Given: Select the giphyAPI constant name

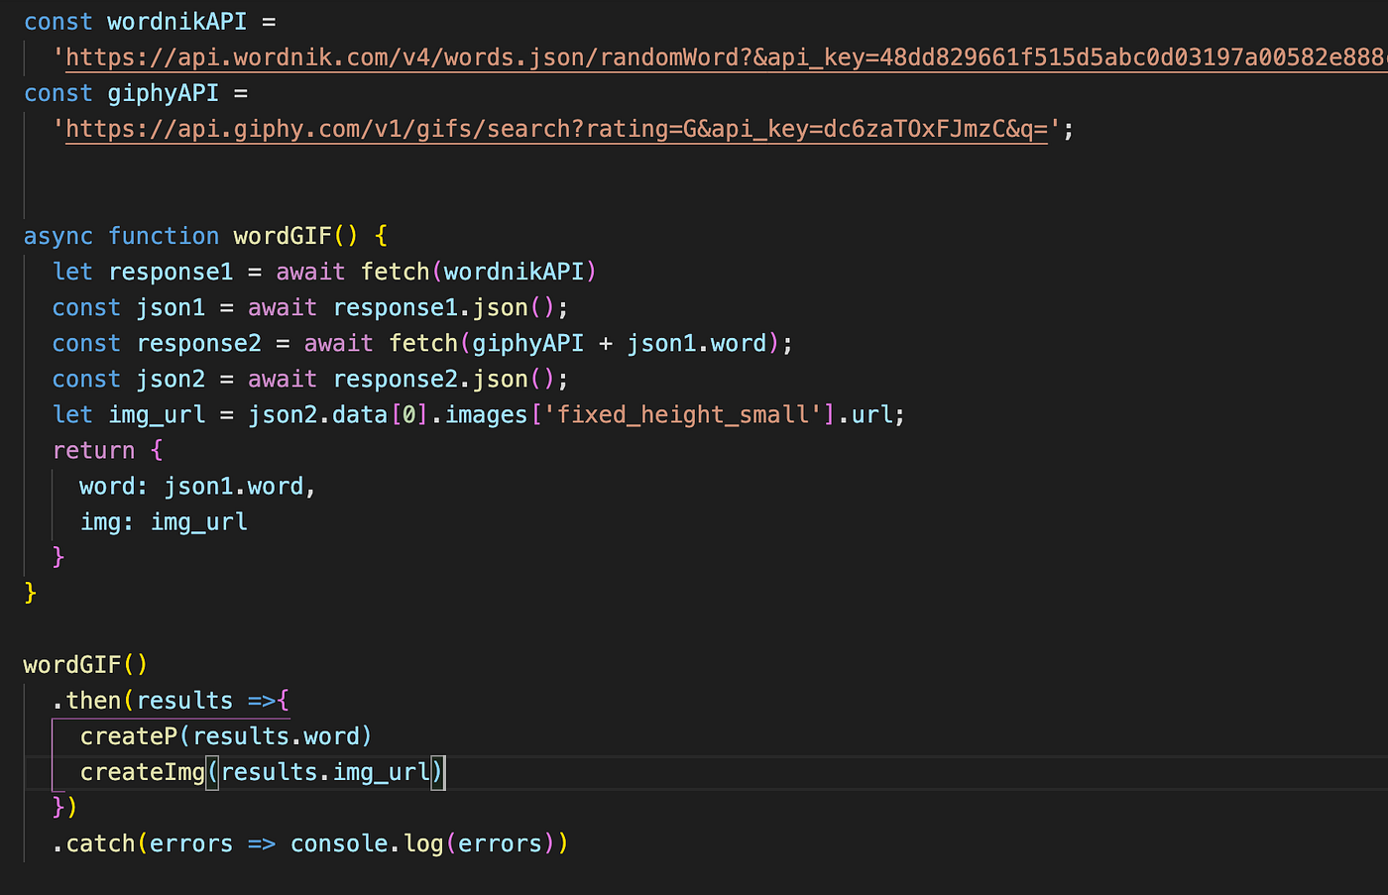Looking at the screenshot, I should tap(163, 92).
